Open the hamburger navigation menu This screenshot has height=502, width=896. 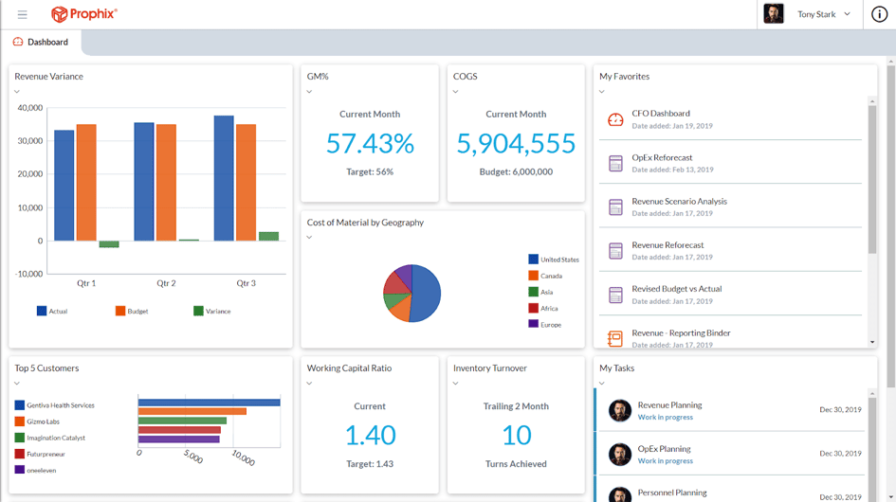coord(23,14)
